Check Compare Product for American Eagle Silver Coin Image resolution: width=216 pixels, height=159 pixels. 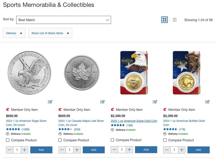pyautogui.click(x=8, y=140)
